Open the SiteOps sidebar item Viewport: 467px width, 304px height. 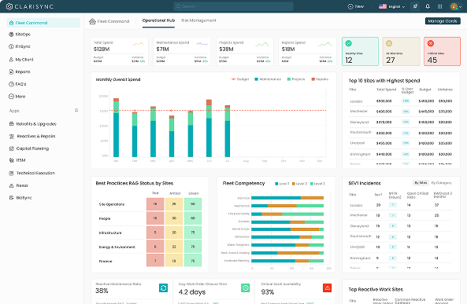tap(20, 35)
